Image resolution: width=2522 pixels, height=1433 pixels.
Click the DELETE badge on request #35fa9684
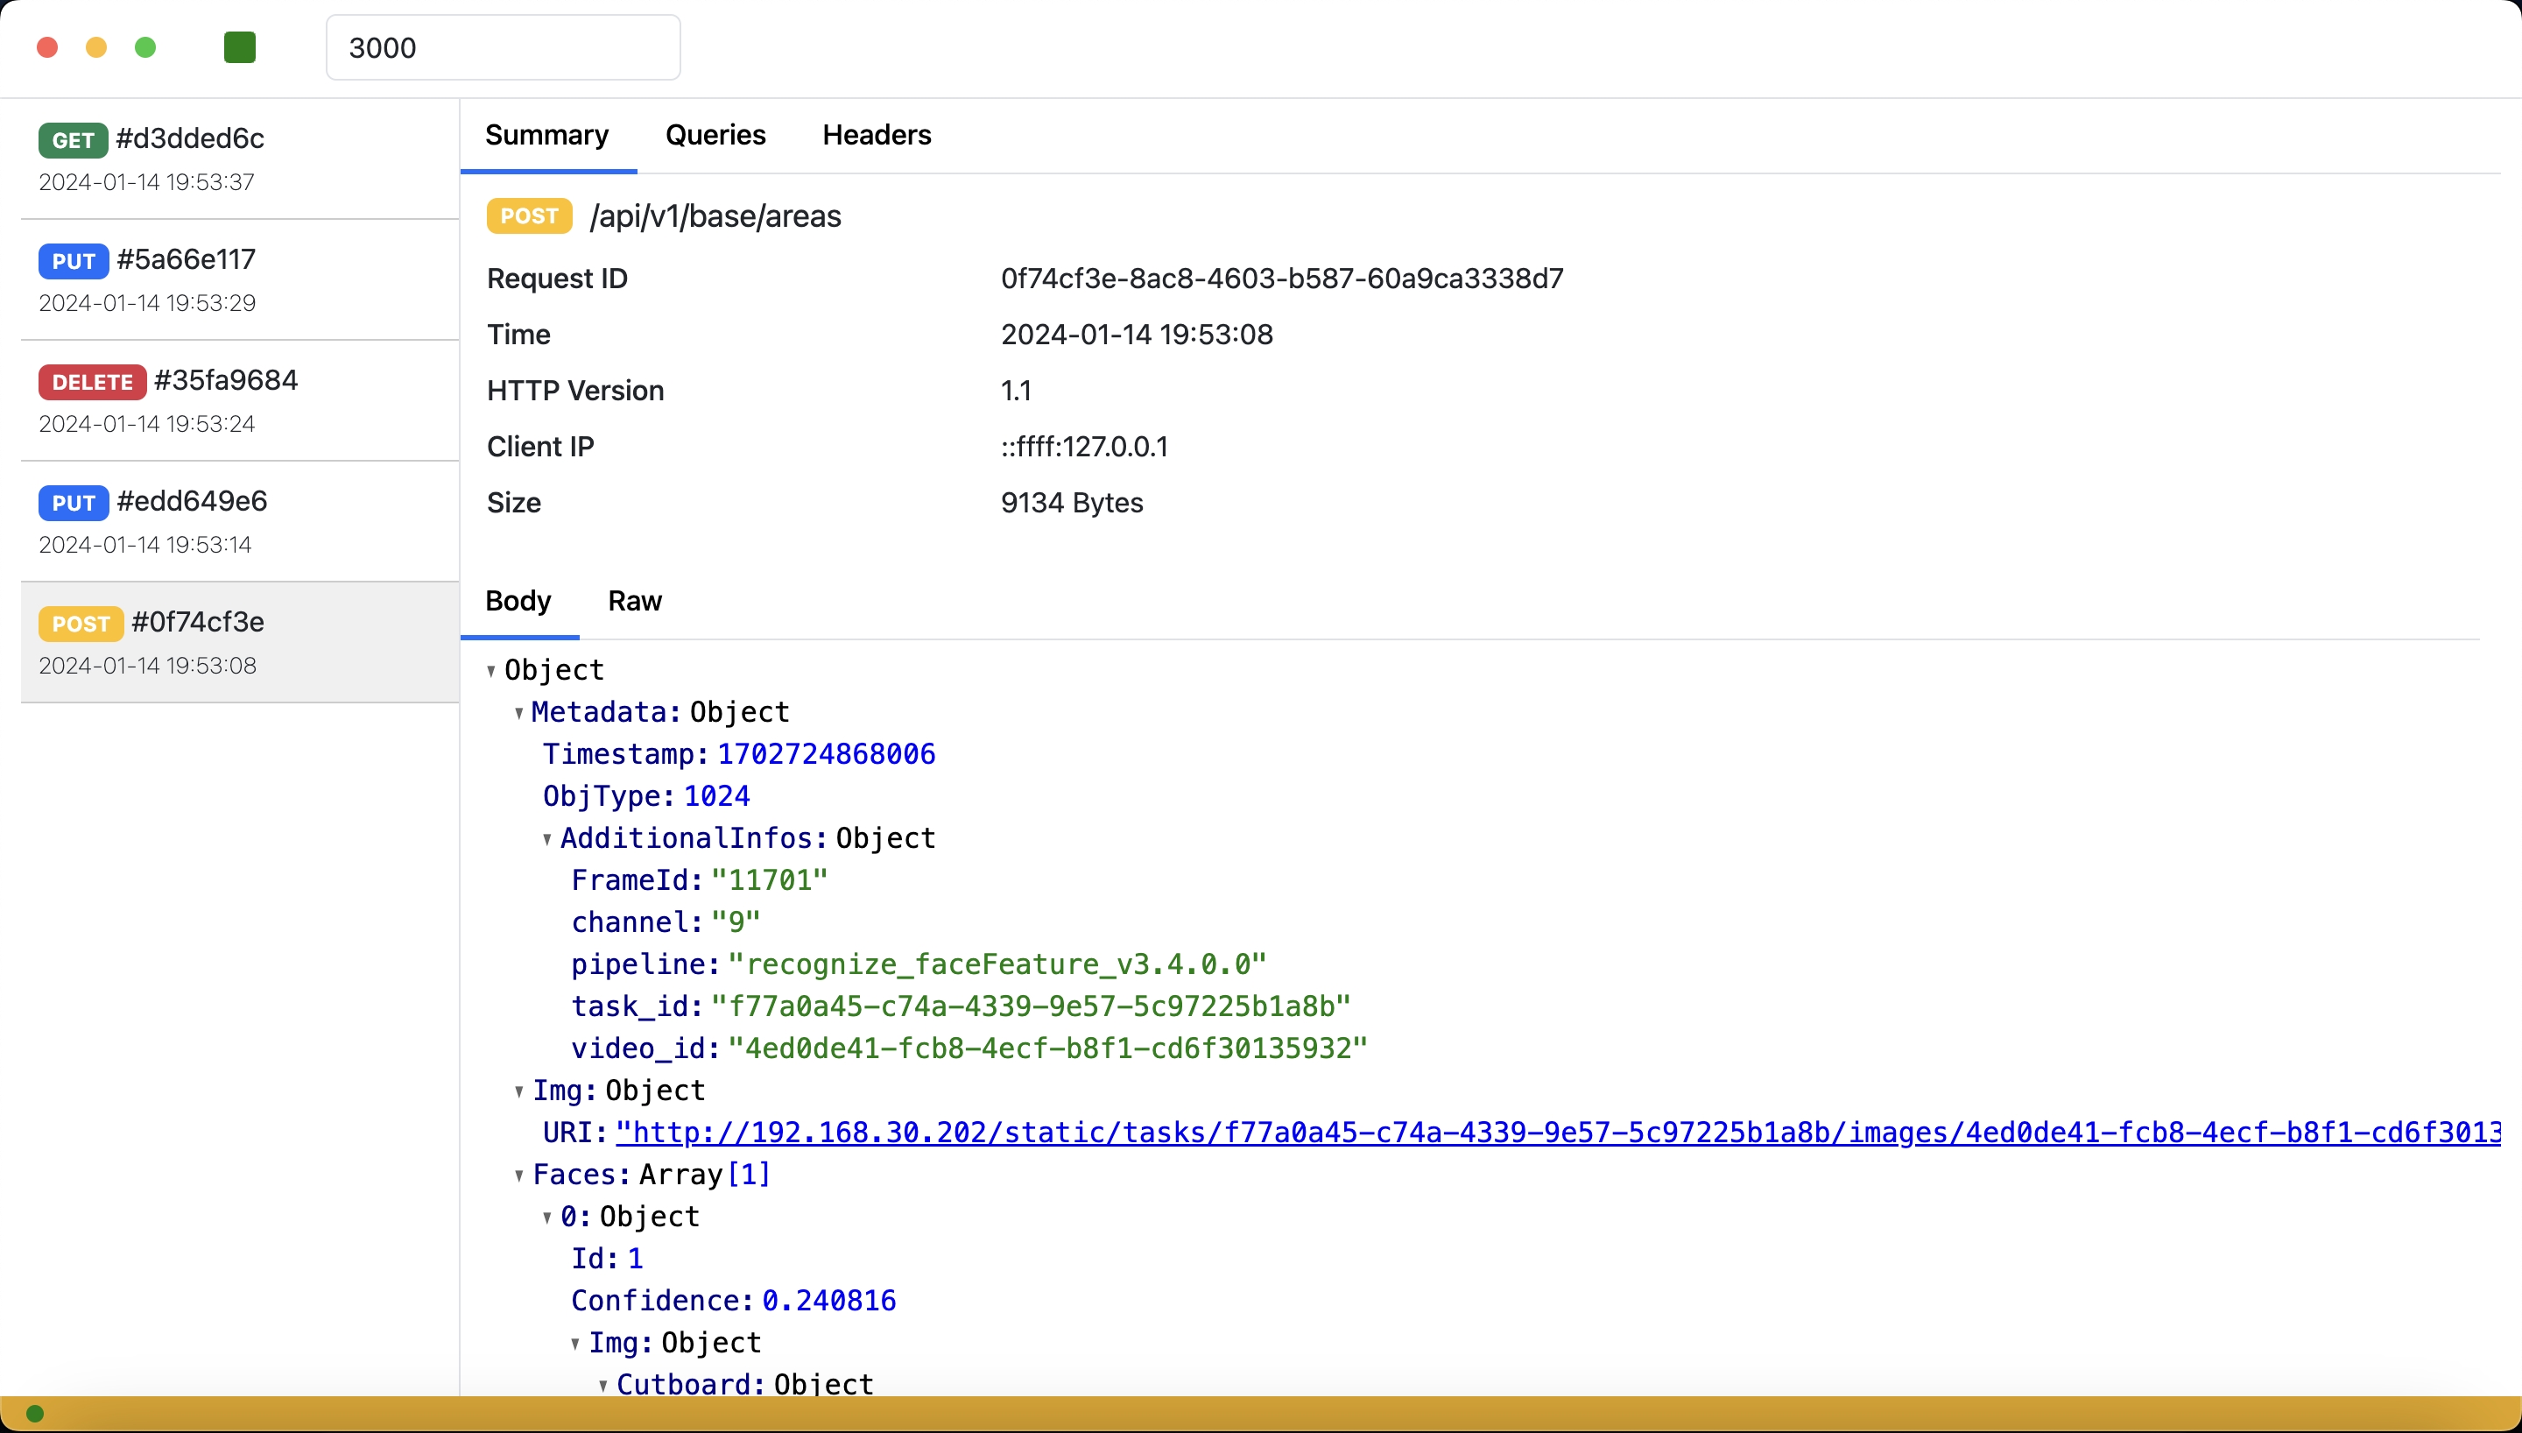pos(93,382)
